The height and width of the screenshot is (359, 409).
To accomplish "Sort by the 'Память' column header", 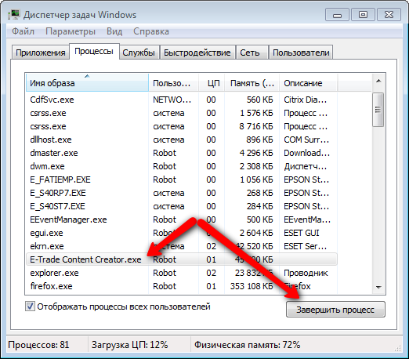I will [252, 83].
